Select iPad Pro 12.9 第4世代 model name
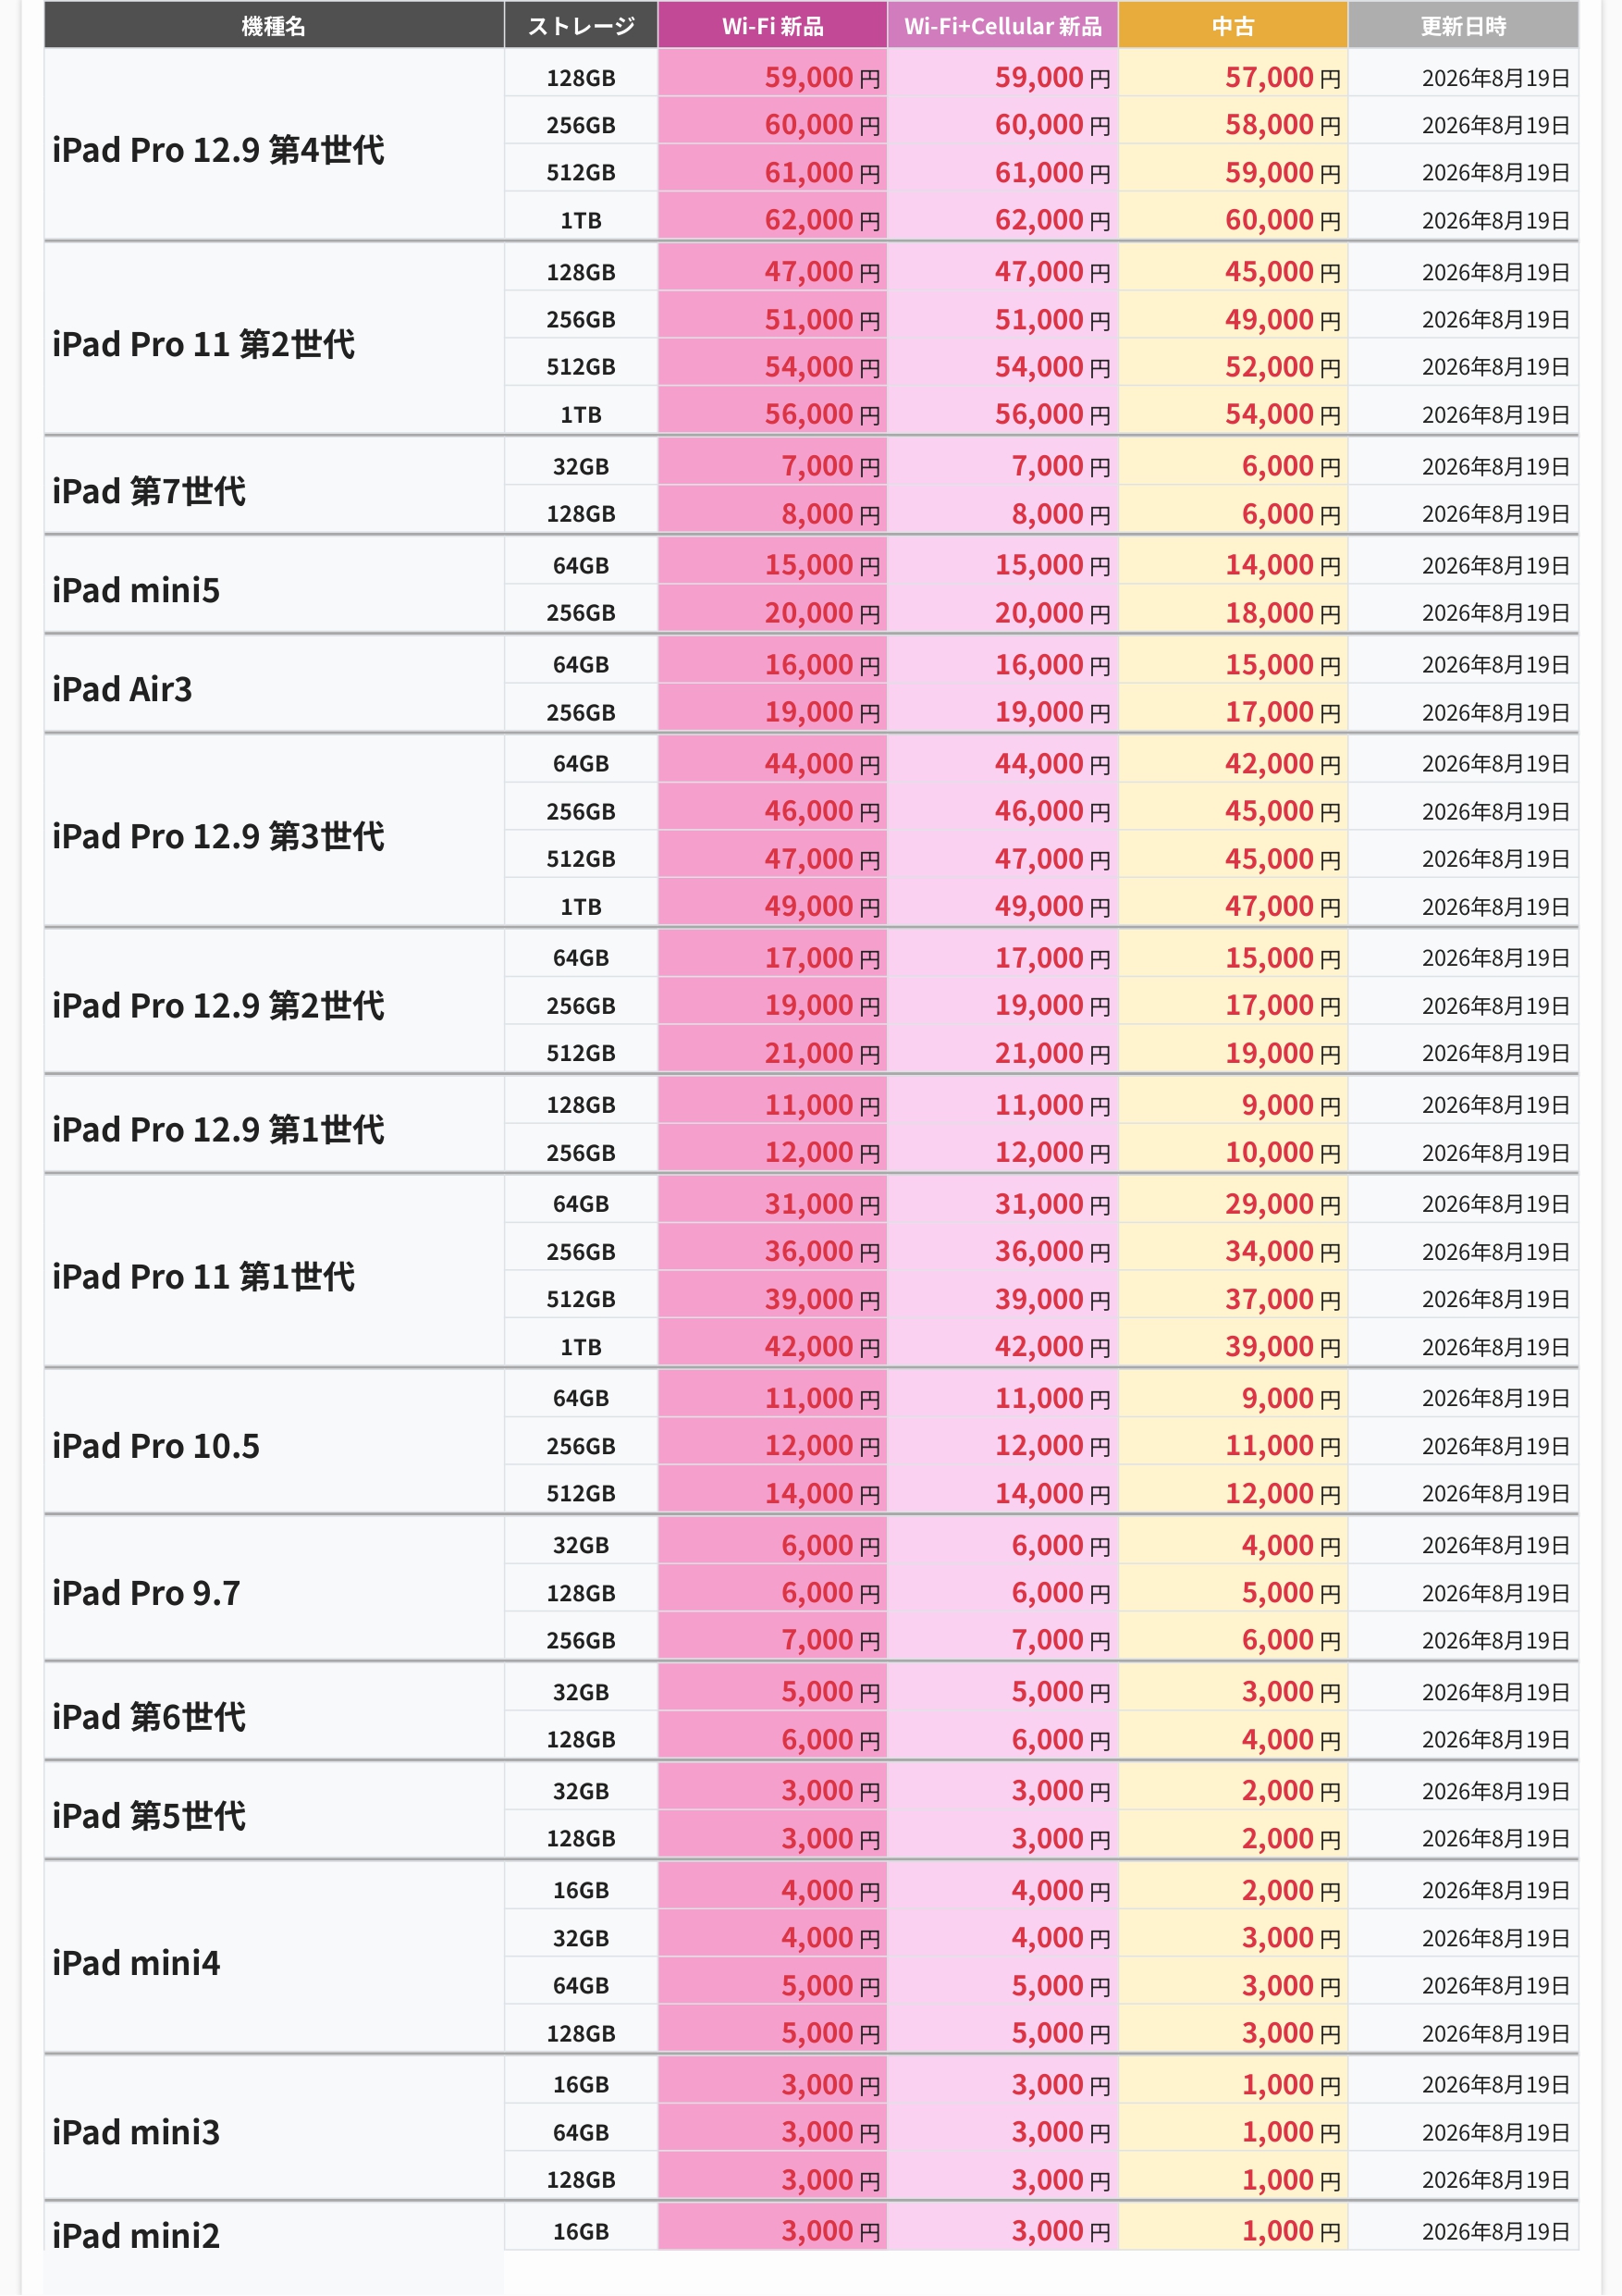Image resolution: width=1622 pixels, height=2296 pixels. [218, 149]
